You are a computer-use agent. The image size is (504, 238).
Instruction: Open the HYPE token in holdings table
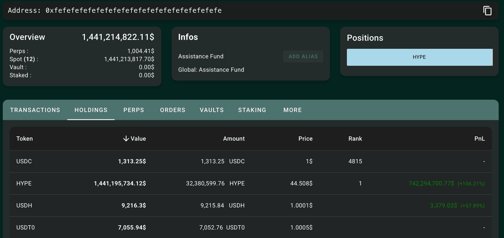click(x=24, y=183)
